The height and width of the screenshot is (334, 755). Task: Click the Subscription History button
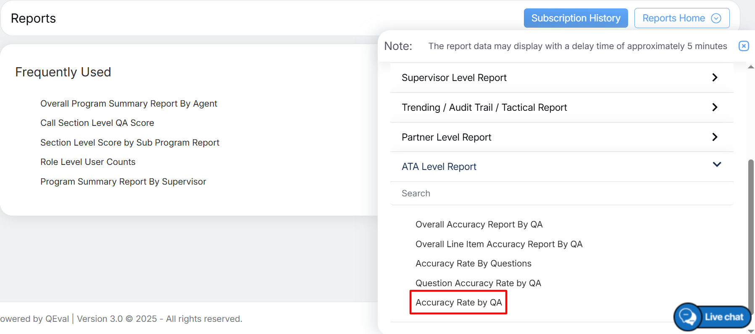(x=575, y=18)
